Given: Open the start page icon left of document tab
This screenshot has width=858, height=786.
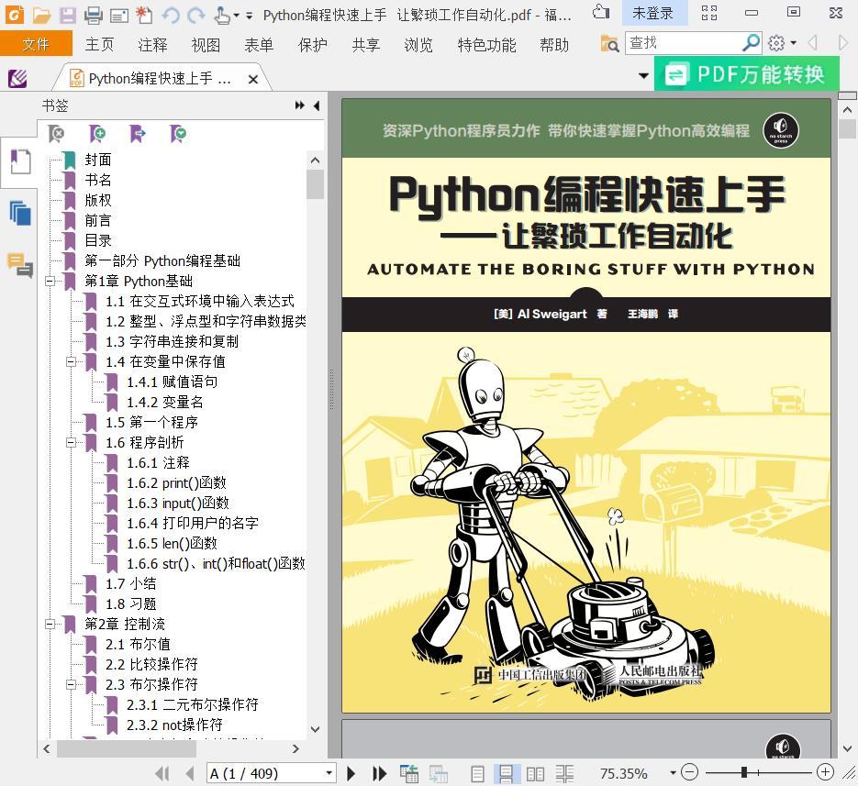Looking at the screenshot, I should pos(17,78).
